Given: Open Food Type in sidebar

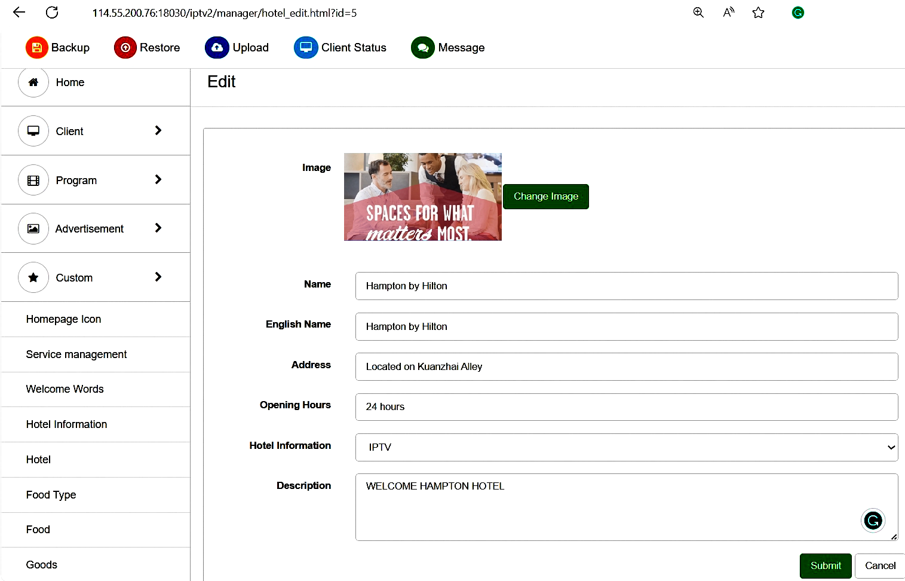Looking at the screenshot, I should [x=96, y=495].
